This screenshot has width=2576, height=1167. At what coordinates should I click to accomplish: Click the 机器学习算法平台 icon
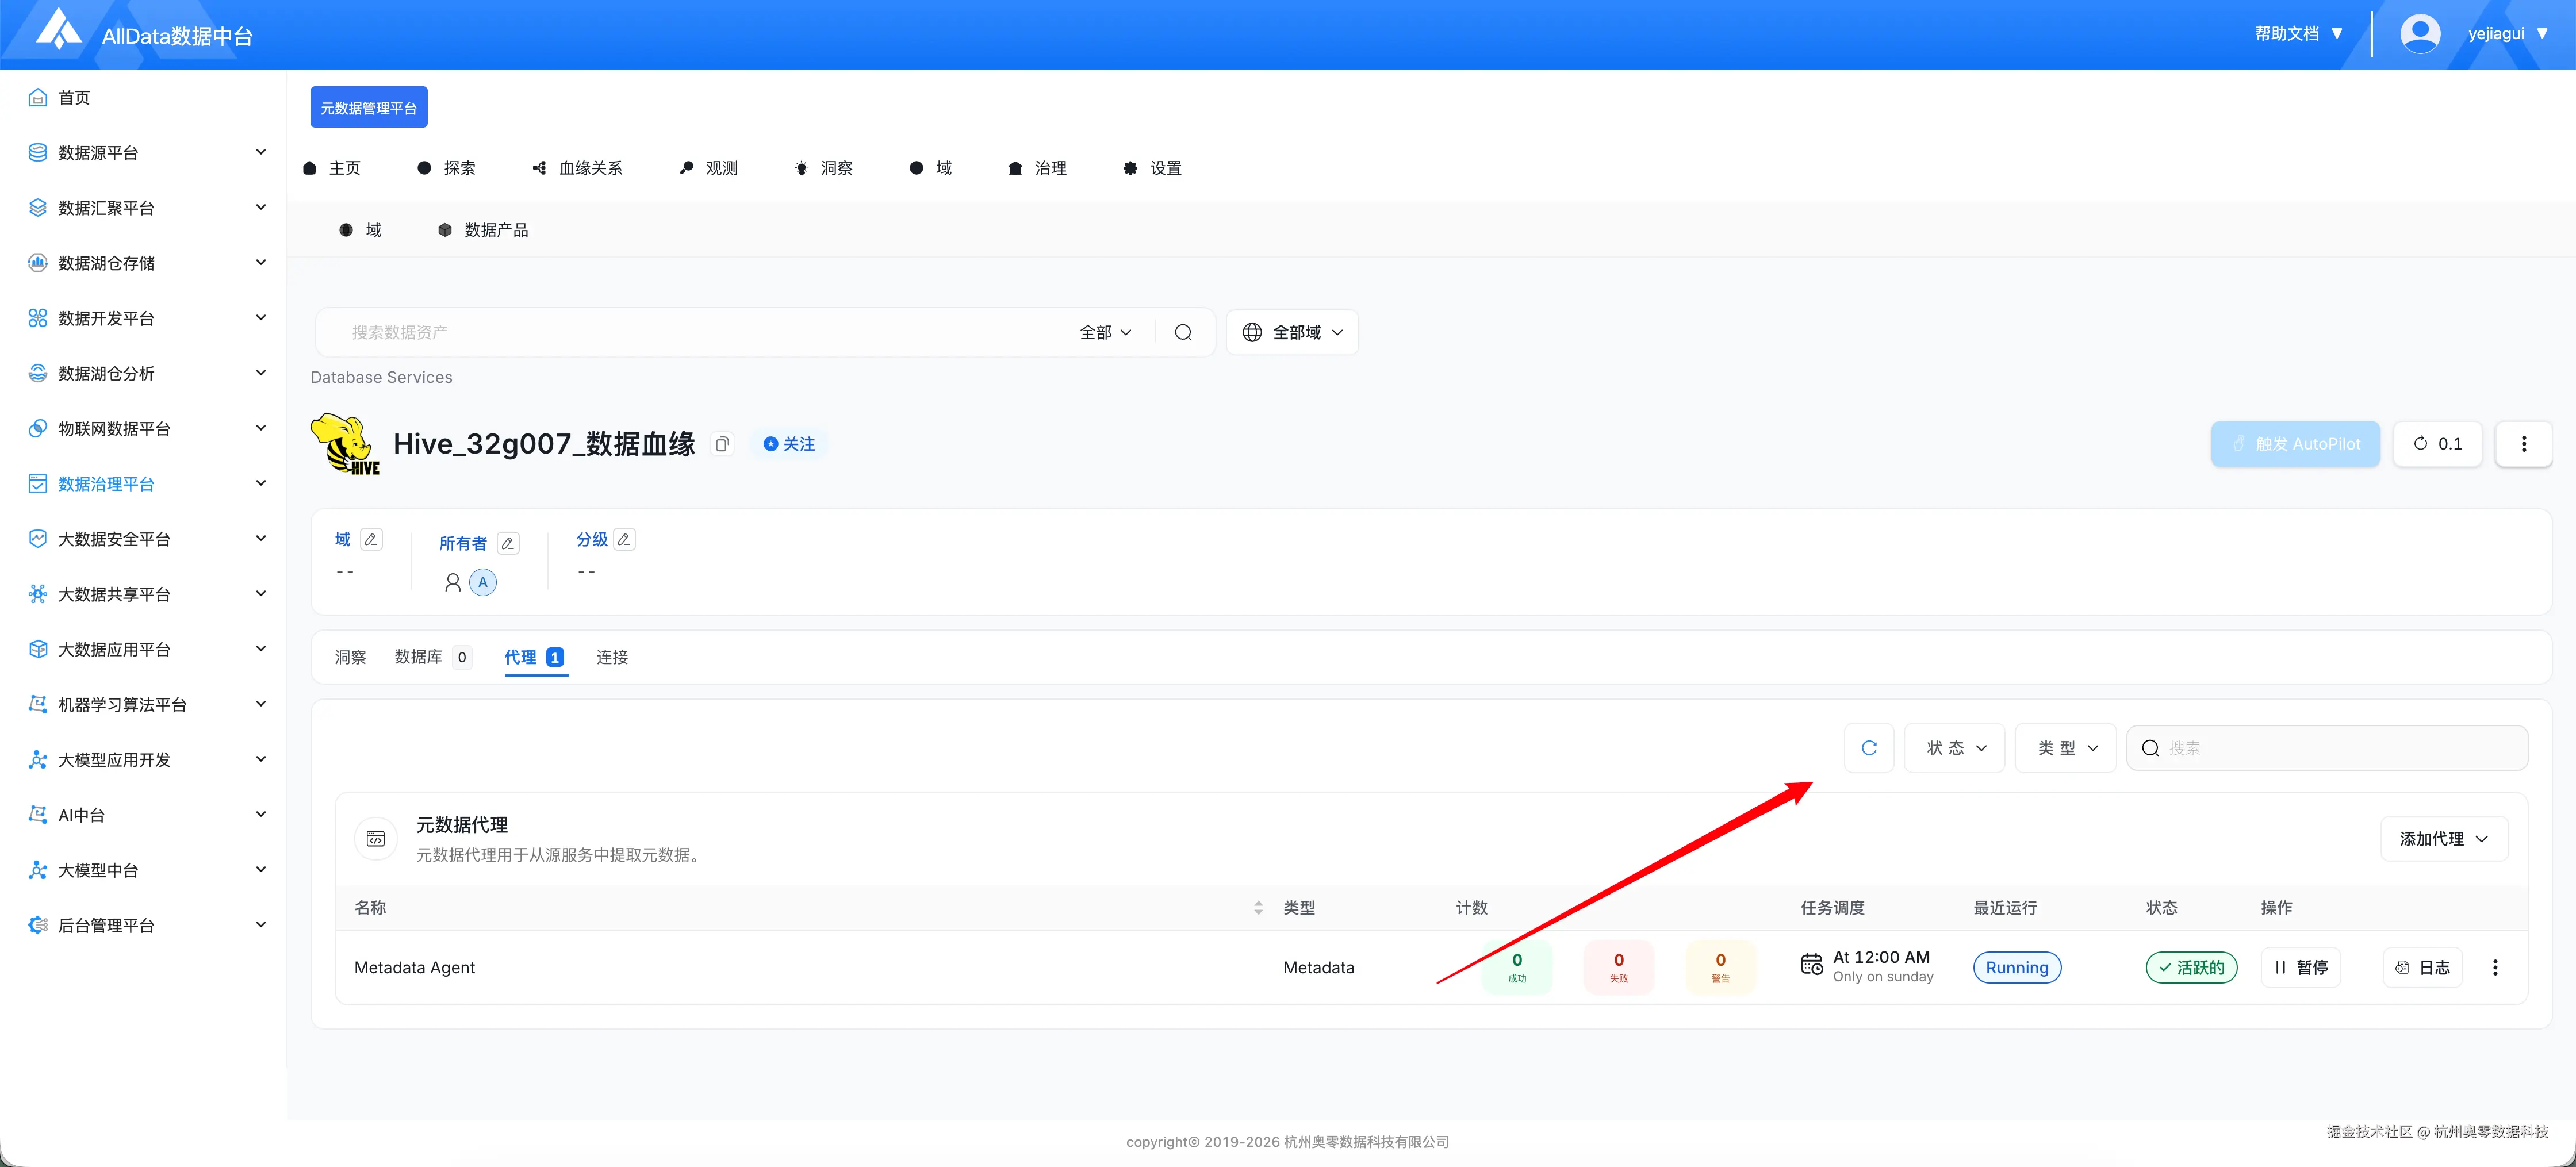(38, 704)
